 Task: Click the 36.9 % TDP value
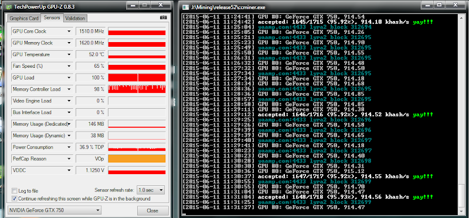pyautogui.click(x=91, y=147)
